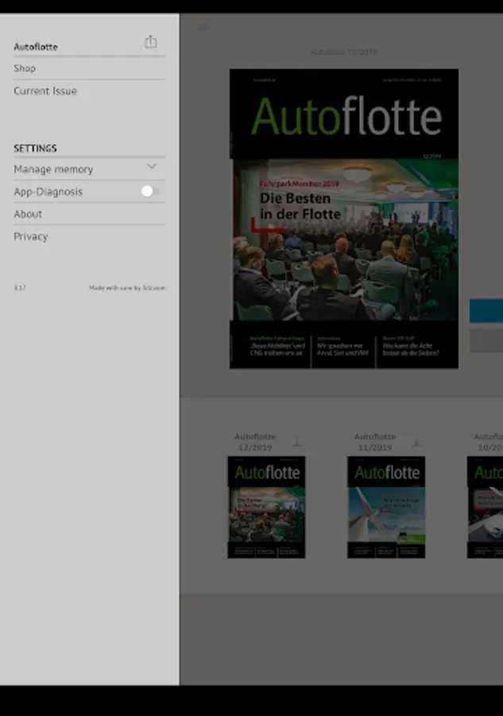The image size is (503, 716).
Task: Follow the Made with care link
Action: 127,288
